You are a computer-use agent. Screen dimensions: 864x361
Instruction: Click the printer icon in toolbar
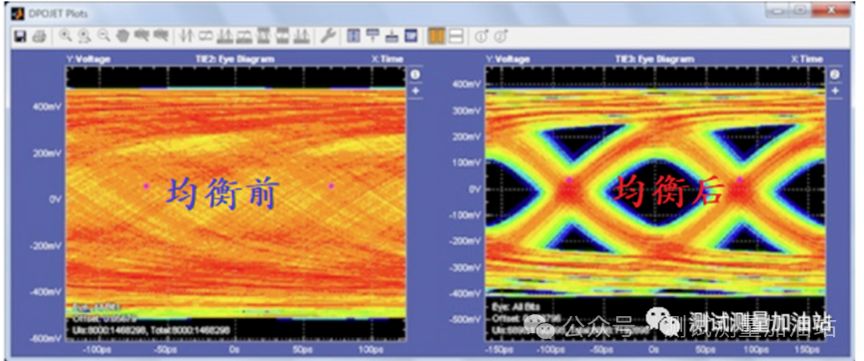(39, 36)
